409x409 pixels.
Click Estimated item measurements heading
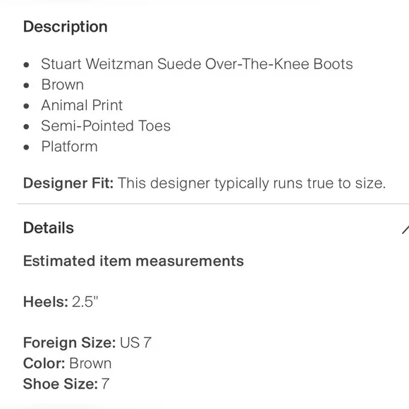pyautogui.click(x=133, y=261)
